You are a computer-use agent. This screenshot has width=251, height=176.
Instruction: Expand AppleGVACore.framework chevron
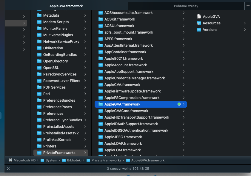click(184, 111)
